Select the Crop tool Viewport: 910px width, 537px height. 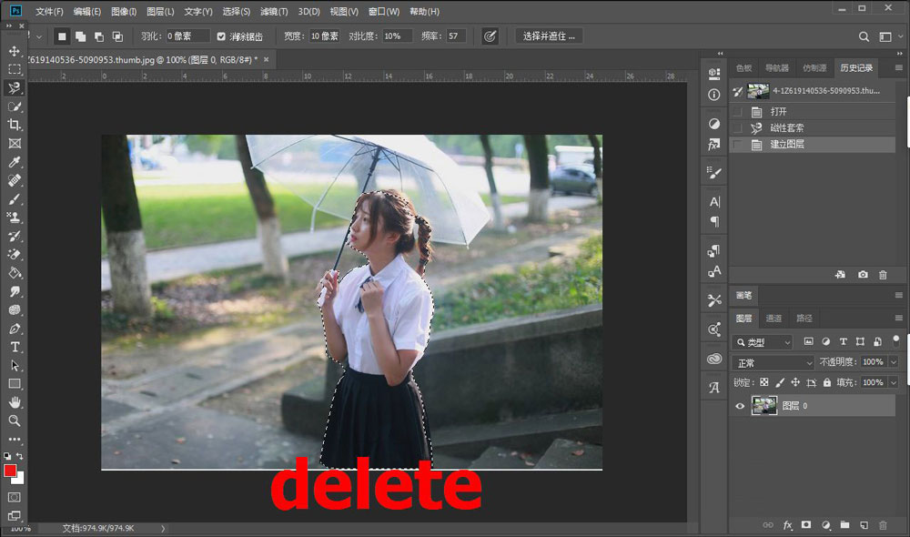(13, 125)
